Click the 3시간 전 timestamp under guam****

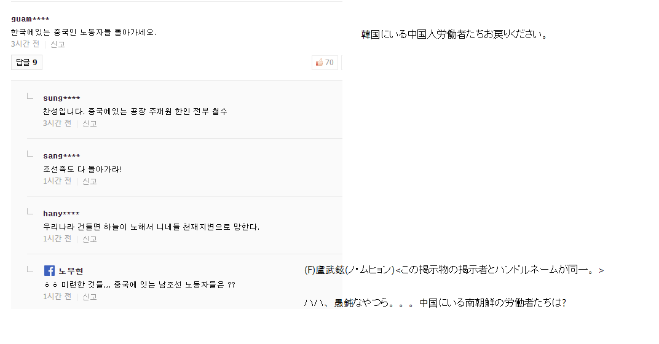coord(25,44)
